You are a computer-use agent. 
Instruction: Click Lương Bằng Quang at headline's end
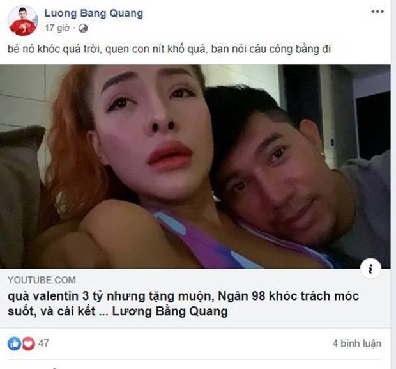[170, 311]
